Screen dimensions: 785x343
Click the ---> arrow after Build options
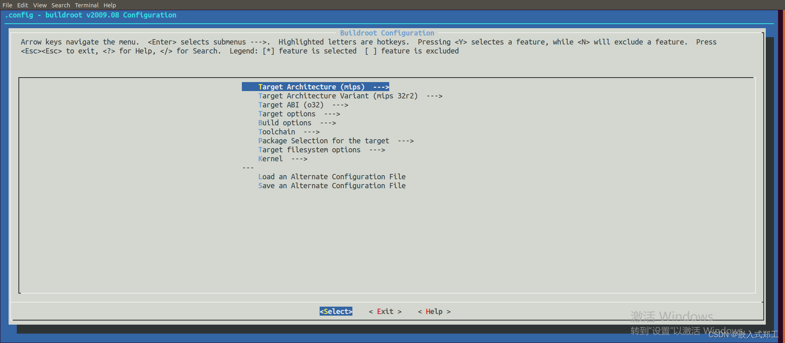(x=328, y=122)
